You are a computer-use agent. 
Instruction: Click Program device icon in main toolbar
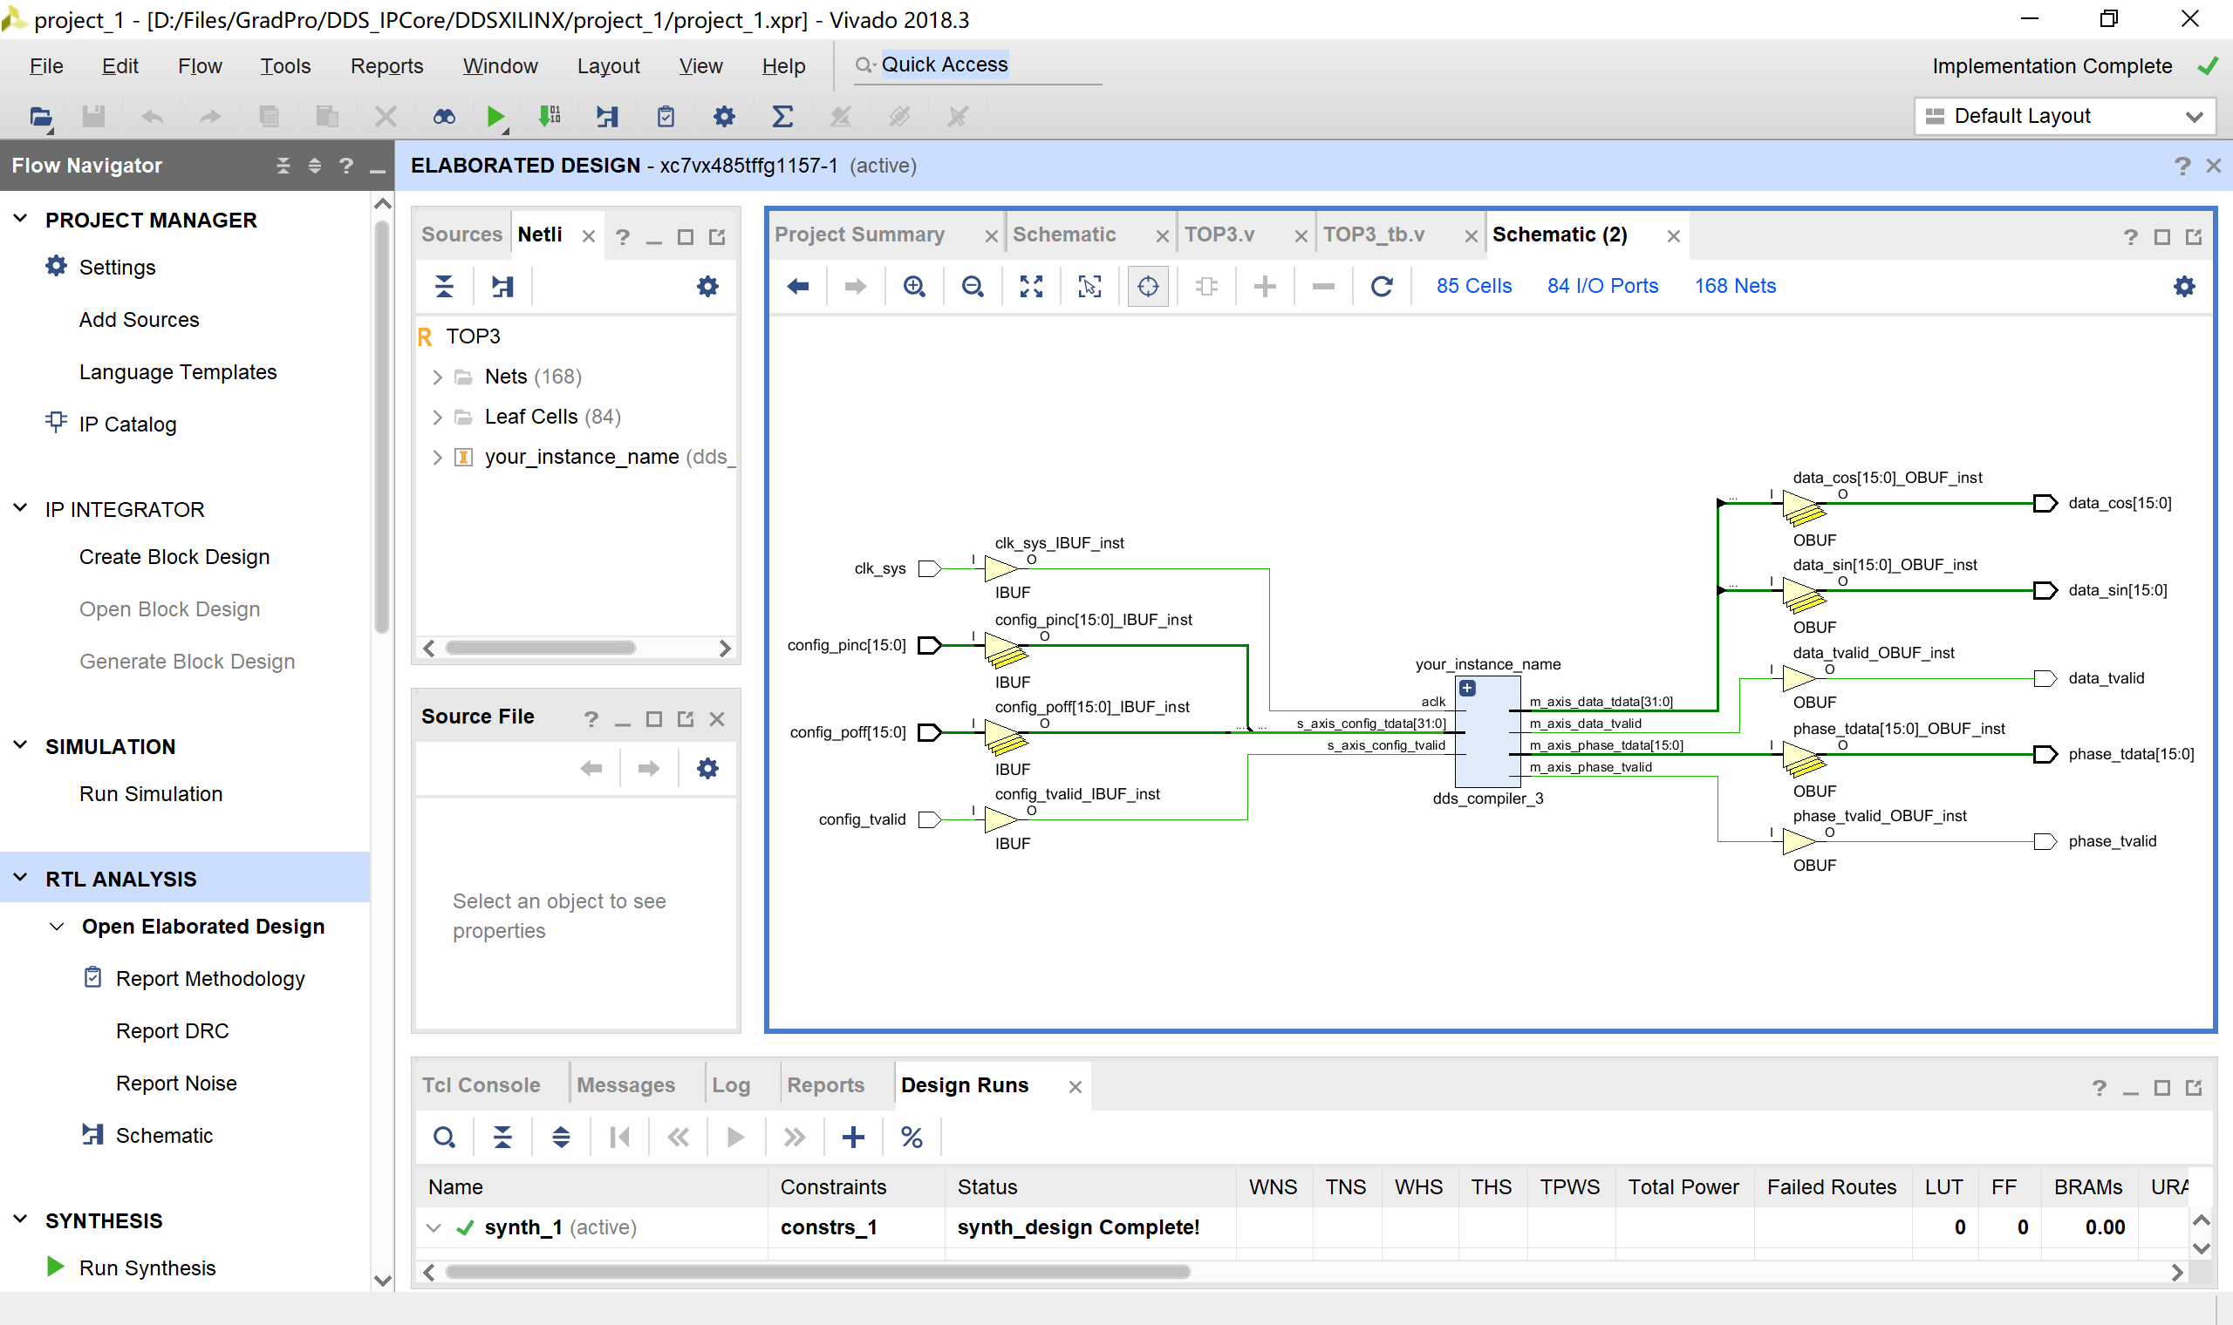(x=550, y=116)
